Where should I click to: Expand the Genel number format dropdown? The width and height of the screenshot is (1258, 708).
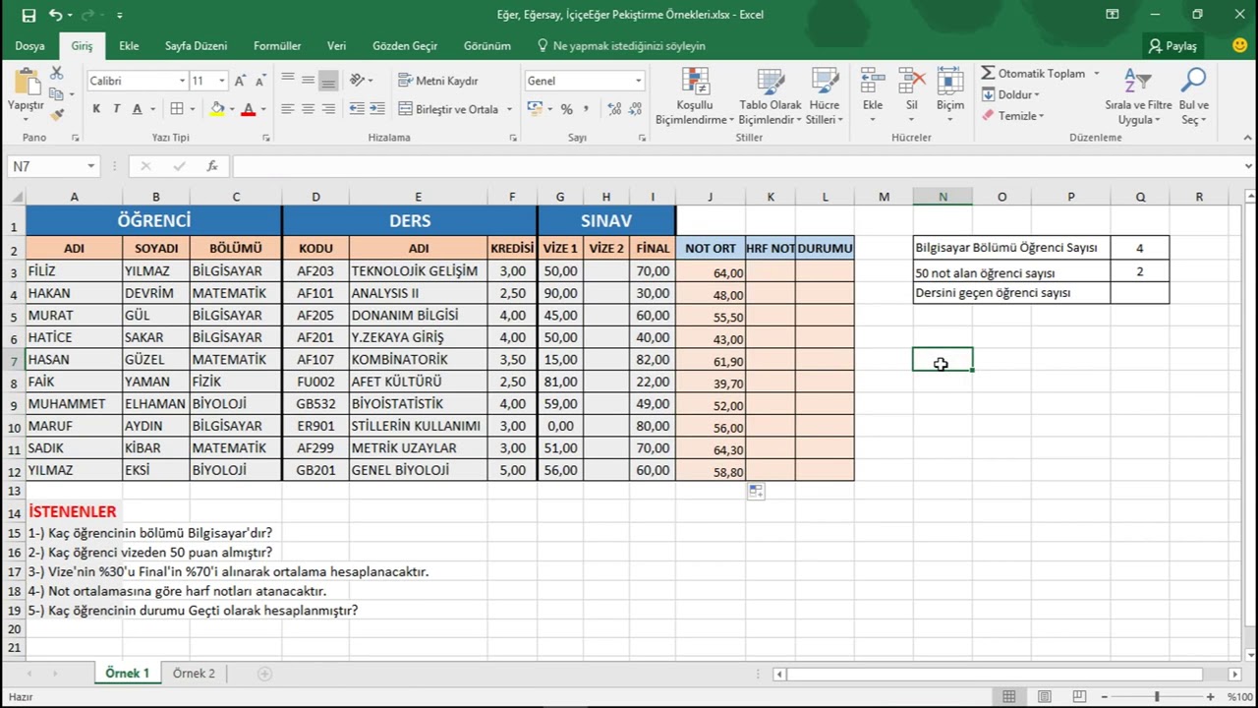point(638,81)
